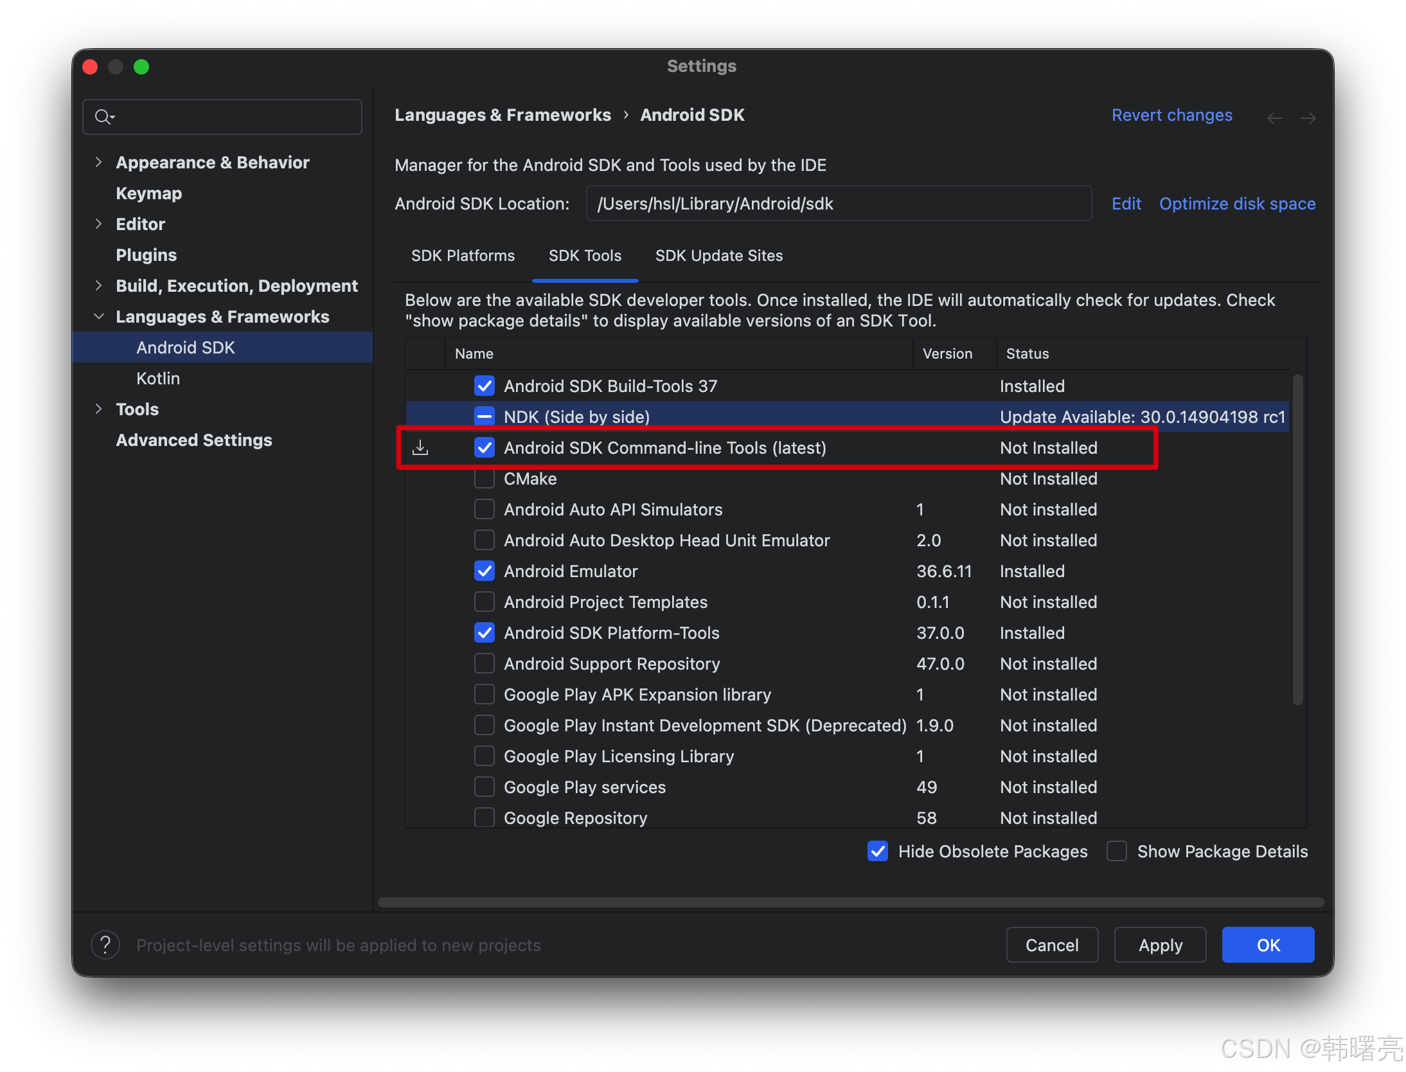The height and width of the screenshot is (1072, 1406).
Task: Click the search magnifier icon in settings
Action: click(103, 117)
